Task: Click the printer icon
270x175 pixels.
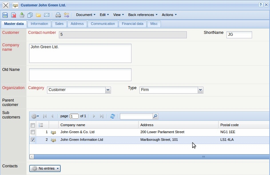Action: 58,15
